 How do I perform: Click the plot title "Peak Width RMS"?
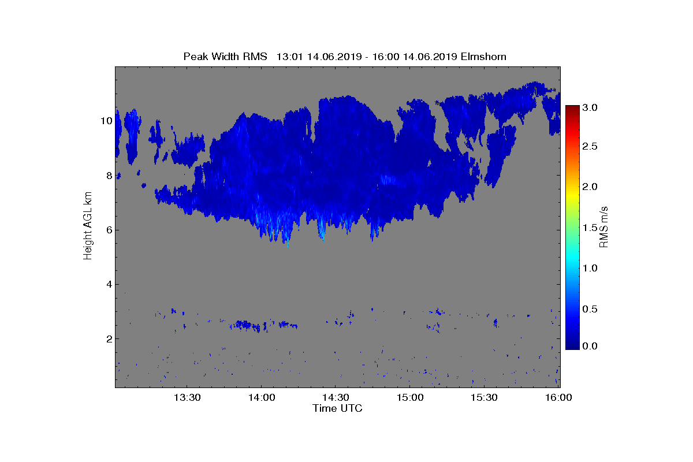pyautogui.click(x=226, y=56)
